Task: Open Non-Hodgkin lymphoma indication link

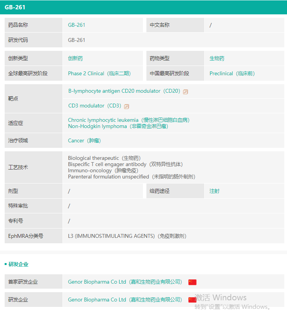Action: [118, 126]
